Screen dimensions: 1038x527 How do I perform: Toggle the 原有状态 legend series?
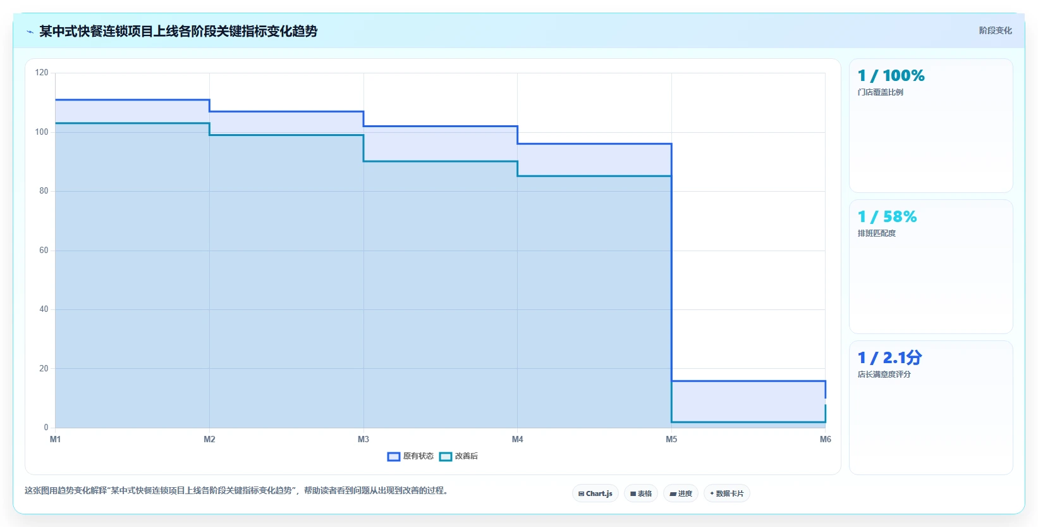click(x=411, y=456)
